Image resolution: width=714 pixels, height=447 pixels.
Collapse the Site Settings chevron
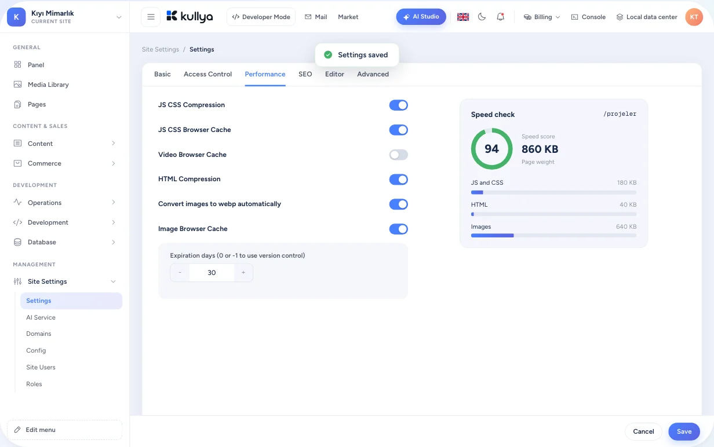click(113, 281)
